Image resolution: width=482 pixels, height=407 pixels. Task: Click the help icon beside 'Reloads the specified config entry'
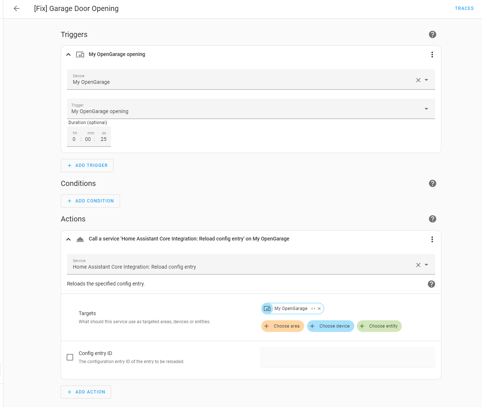pos(431,284)
